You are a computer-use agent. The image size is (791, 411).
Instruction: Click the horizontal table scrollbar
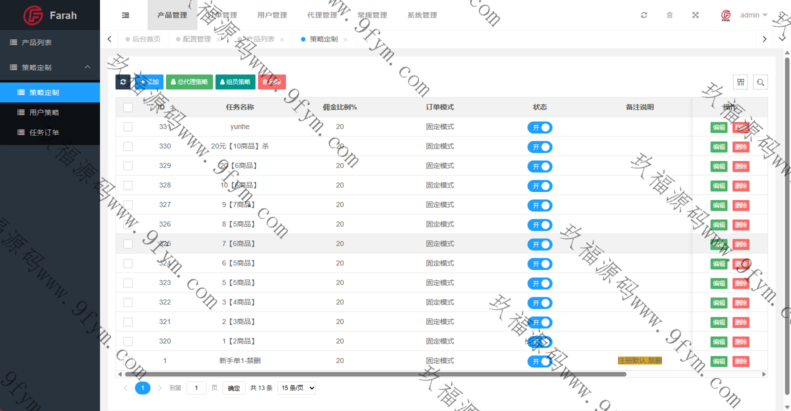pyautogui.click(x=375, y=374)
